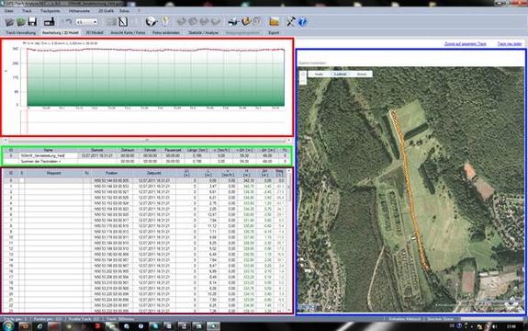Select the Karte map view option

point(319,74)
